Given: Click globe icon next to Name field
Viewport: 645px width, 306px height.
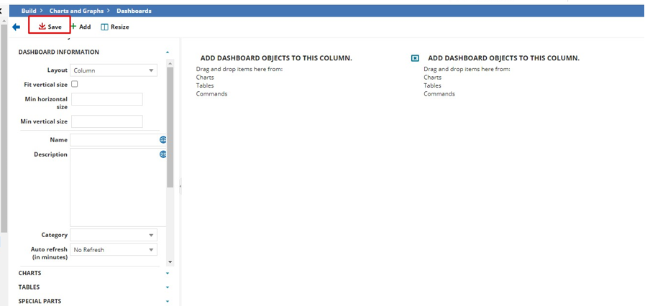Looking at the screenshot, I should pos(163,140).
